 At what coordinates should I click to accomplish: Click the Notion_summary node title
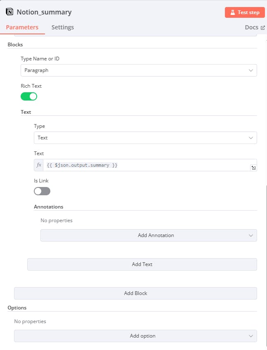(x=44, y=12)
